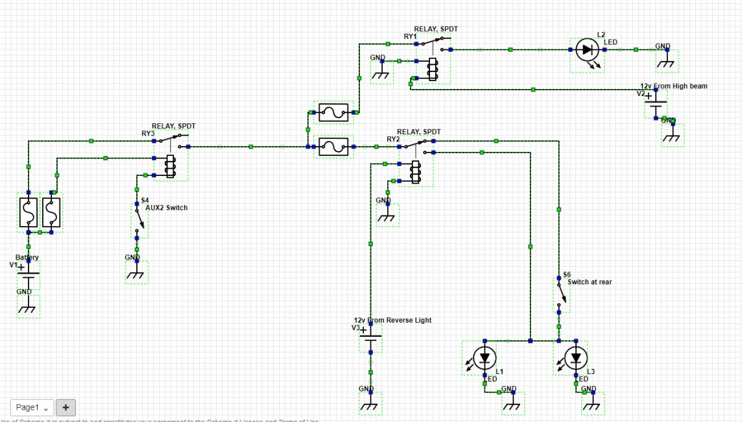The height and width of the screenshot is (422, 742).
Task: Click the RY1 relay coil symbol
Action: click(x=433, y=69)
